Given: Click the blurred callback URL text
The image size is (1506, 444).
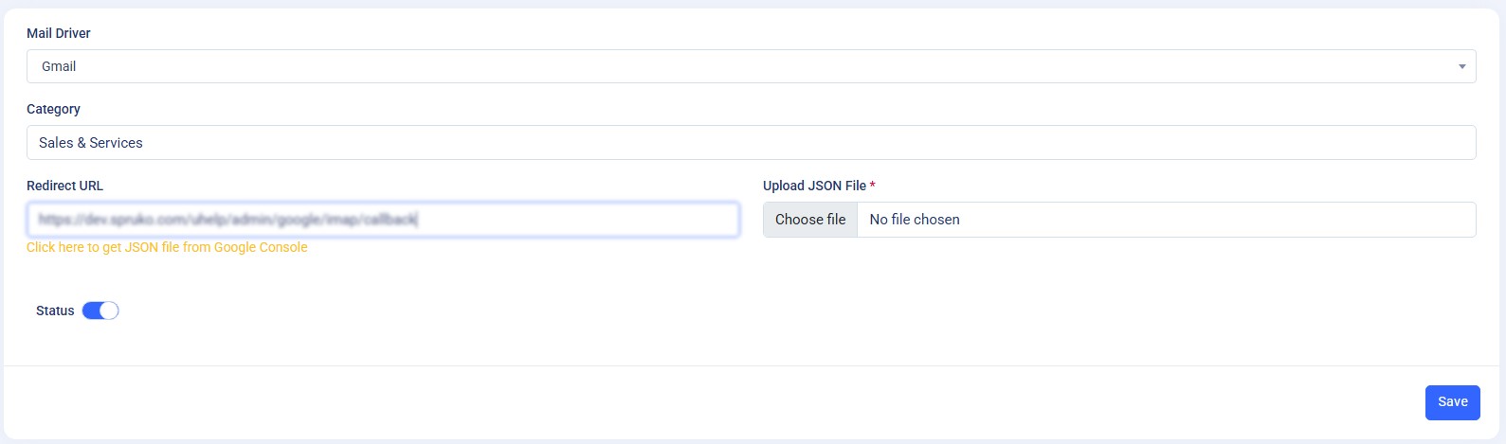Looking at the screenshot, I should (x=227, y=220).
